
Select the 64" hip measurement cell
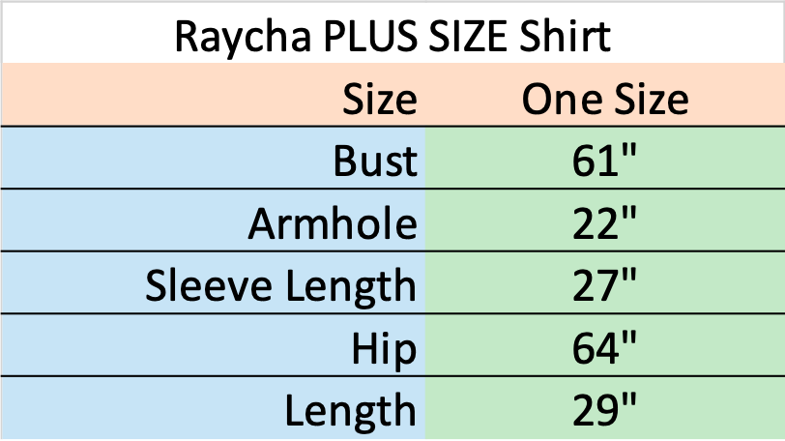(605, 348)
